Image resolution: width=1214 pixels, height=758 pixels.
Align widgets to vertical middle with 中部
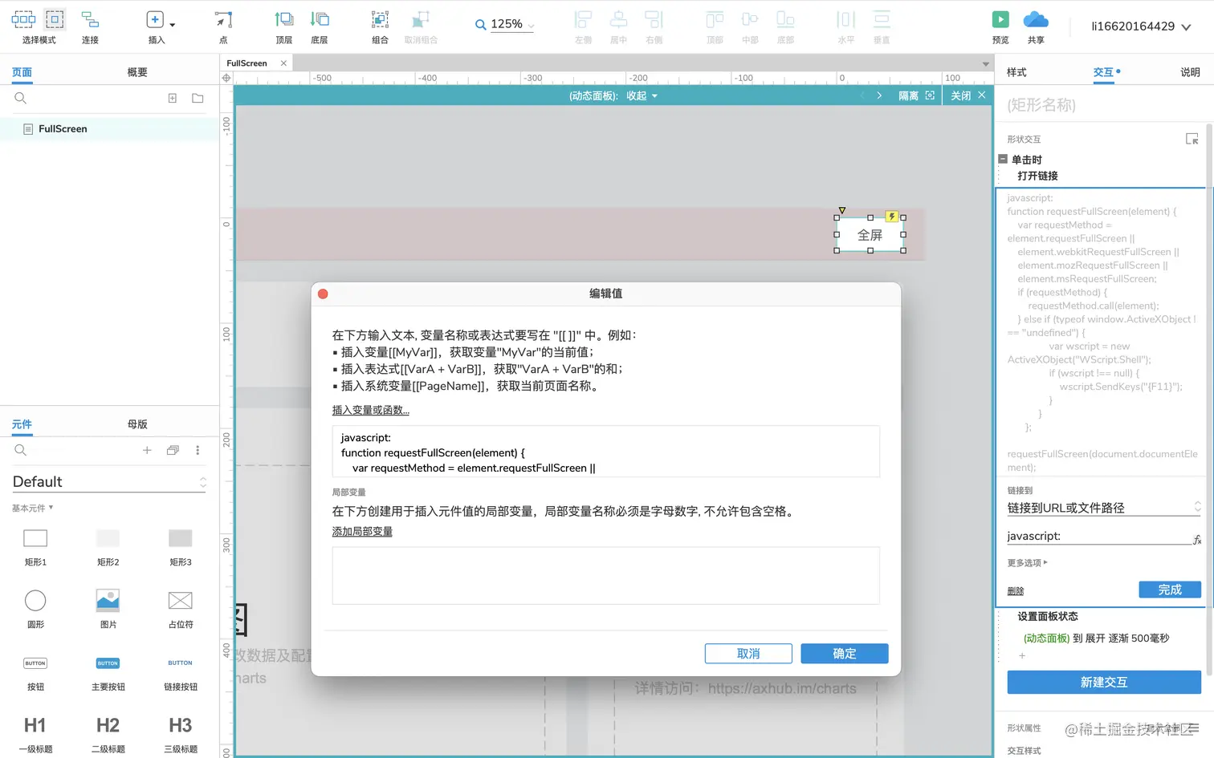coord(750,26)
